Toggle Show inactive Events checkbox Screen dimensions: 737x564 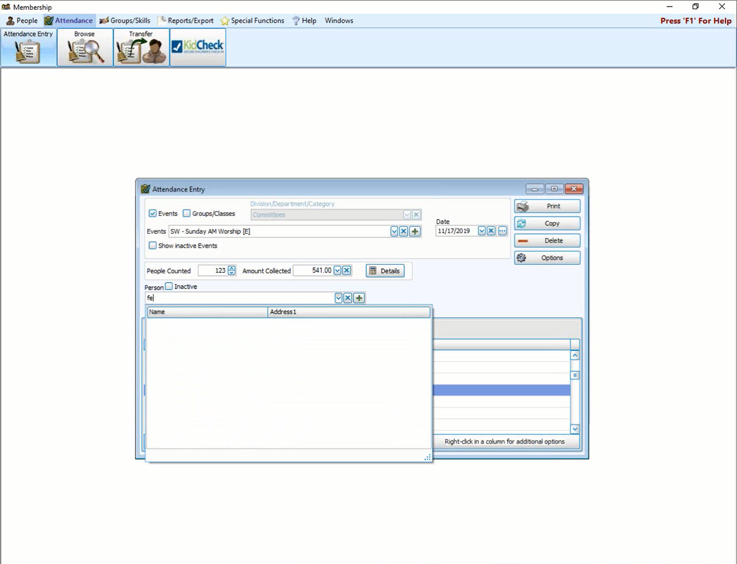pos(153,245)
